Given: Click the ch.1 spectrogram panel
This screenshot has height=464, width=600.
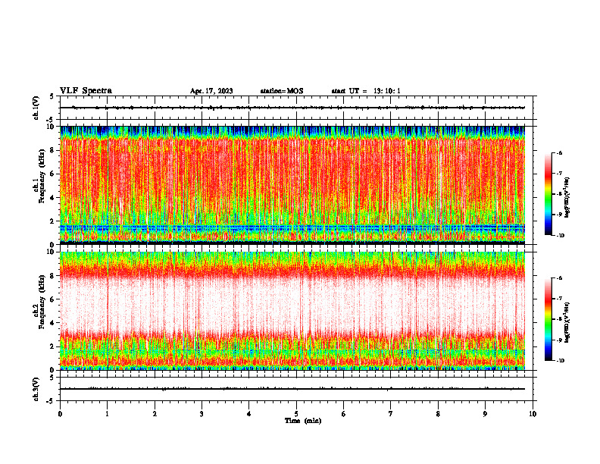Looking at the screenshot, I should point(292,185).
